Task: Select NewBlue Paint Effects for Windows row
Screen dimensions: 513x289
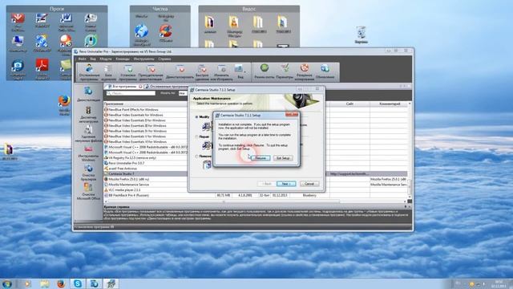Action: (x=146, y=110)
